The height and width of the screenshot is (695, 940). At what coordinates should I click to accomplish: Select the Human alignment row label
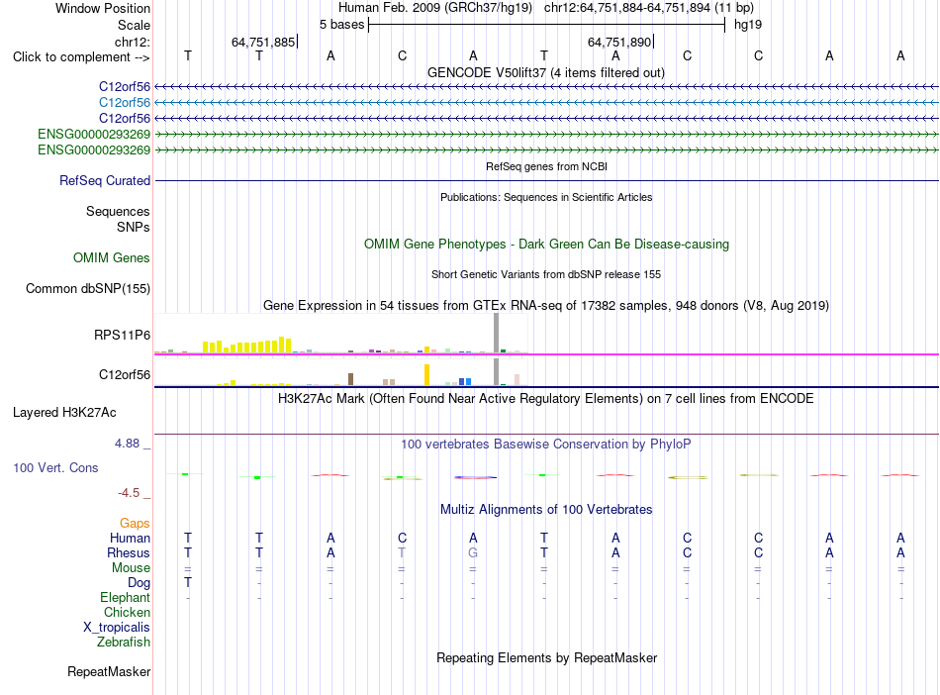[x=130, y=538]
